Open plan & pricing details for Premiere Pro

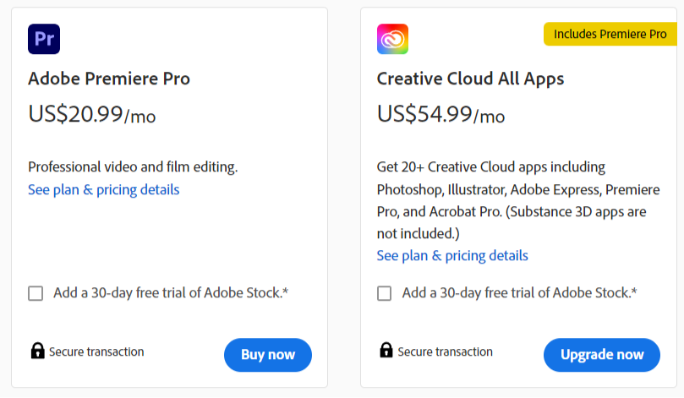point(104,189)
